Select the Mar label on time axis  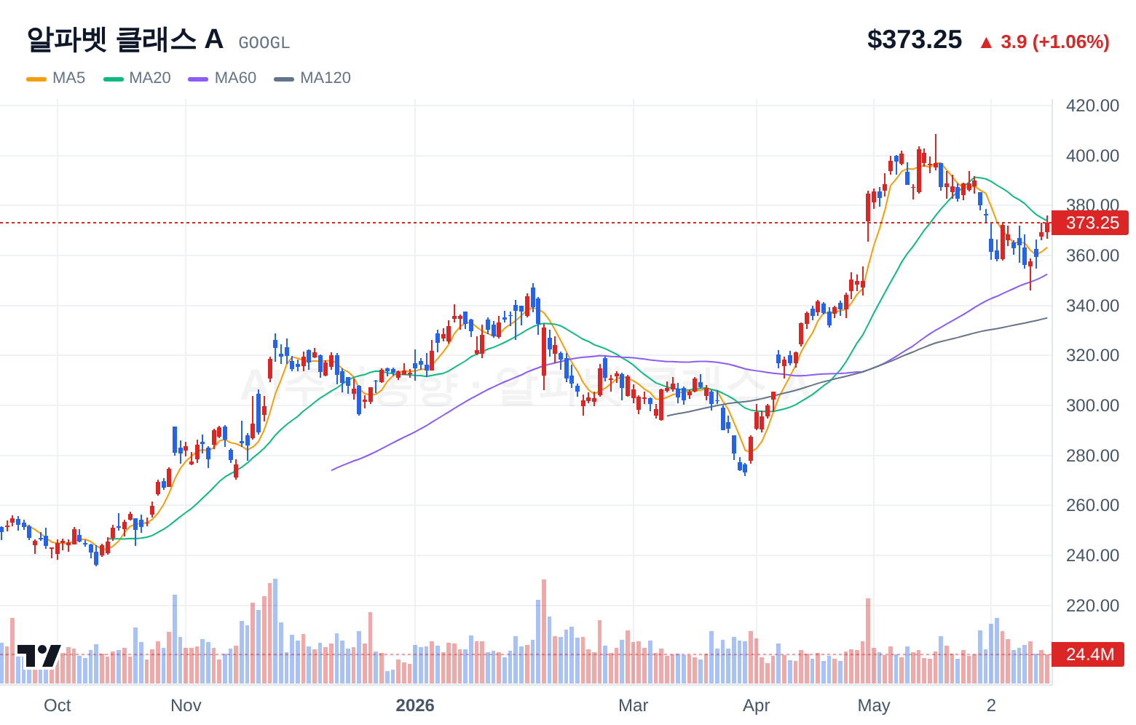pos(633,705)
